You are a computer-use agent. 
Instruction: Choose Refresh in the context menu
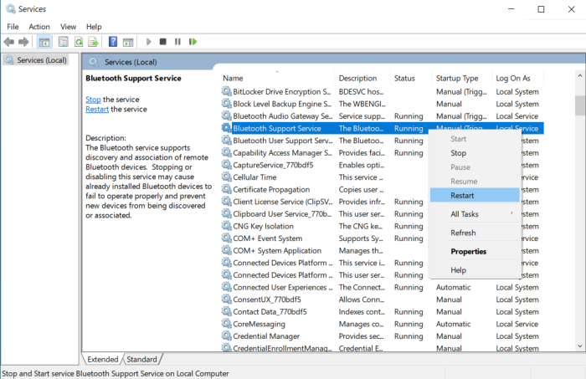pos(475,233)
